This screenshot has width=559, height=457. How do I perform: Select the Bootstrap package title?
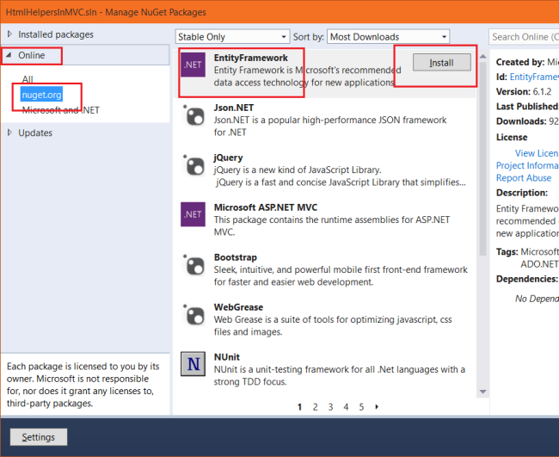[x=236, y=257]
